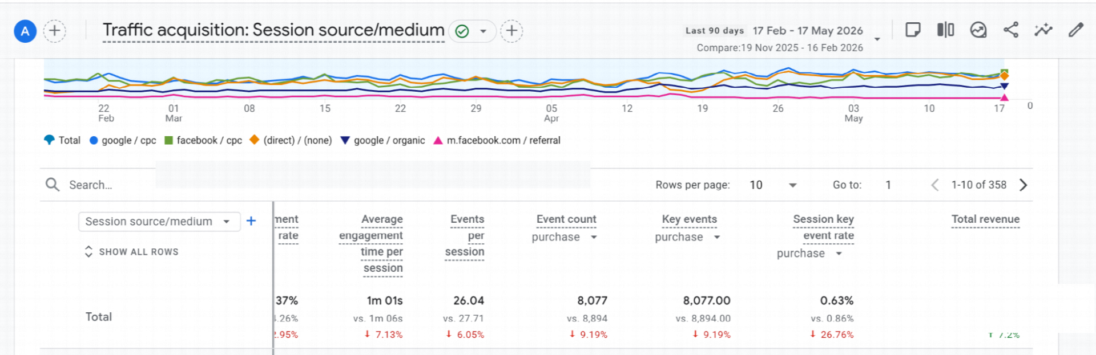Click the sticky note annotations icon
The height and width of the screenshot is (355, 1096).
coord(913,30)
